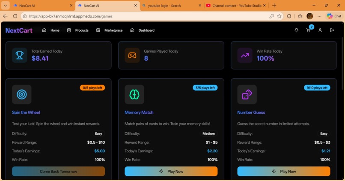Click the Spin the Wheel title
345x181 pixels.
click(26, 113)
